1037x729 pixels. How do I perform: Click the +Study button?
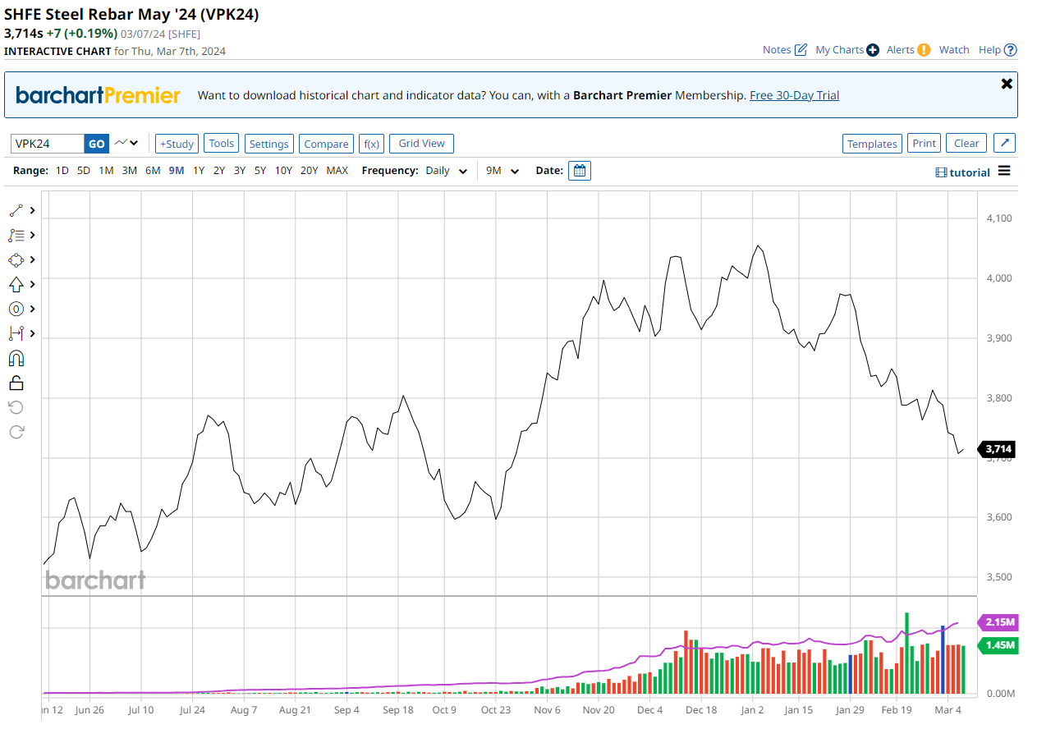177,144
